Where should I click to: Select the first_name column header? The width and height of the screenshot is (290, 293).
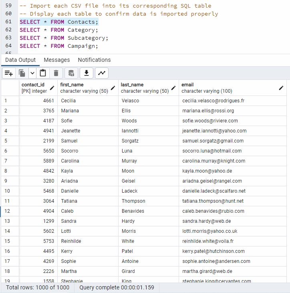88,88
